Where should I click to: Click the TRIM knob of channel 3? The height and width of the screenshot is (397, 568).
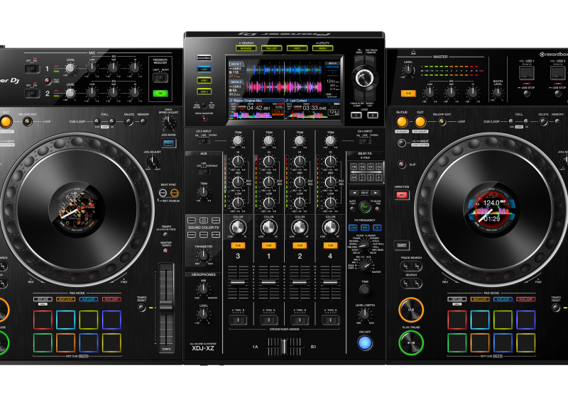coord(238,141)
